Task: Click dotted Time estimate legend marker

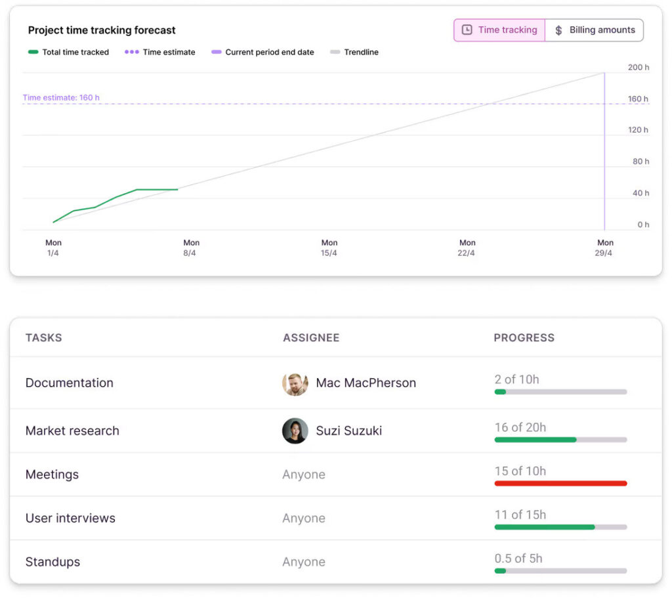Action: [132, 53]
